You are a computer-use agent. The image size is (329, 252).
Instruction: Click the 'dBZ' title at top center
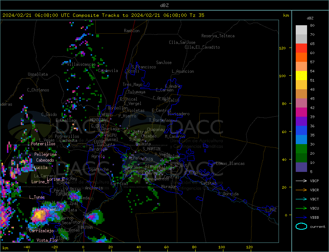coord(164,5)
